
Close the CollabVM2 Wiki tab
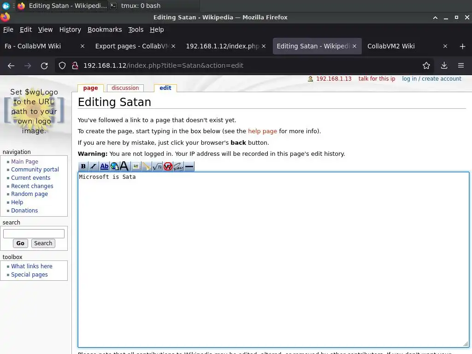[x=445, y=47]
